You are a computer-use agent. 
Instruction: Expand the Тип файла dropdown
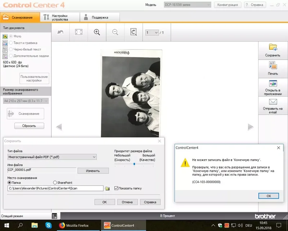pyautogui.click(x=94, y=157)
